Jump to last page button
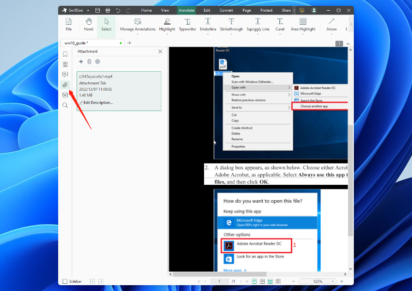412x291 pixels. [247, 281]
